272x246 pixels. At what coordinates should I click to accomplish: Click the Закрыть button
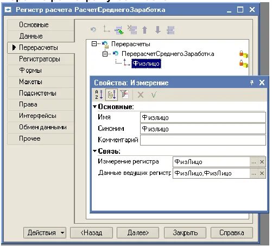click(x=185, y=232)
